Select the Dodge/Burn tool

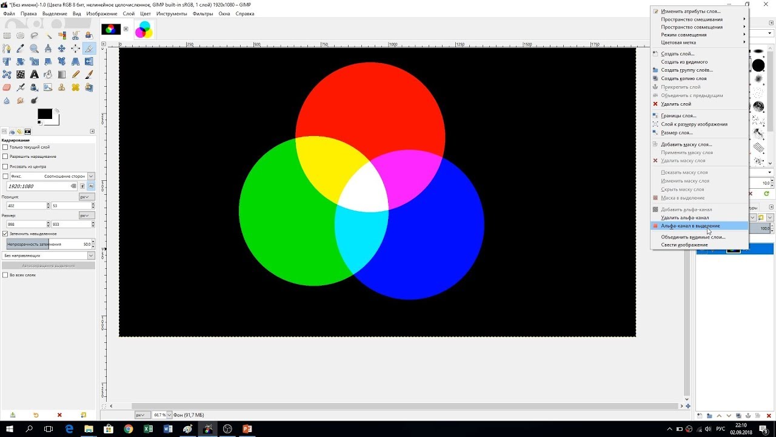tap(34, 100)
